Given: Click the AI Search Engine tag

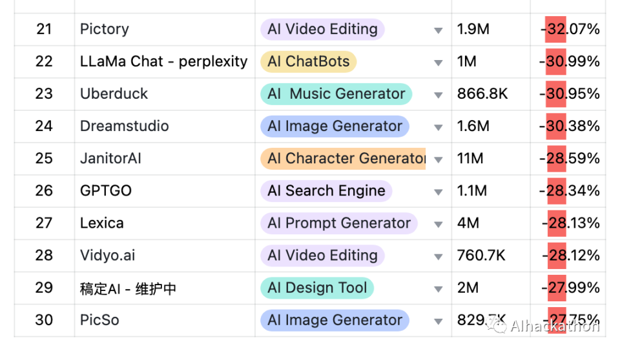Looking at the screenshot, I should pos(326,191).
